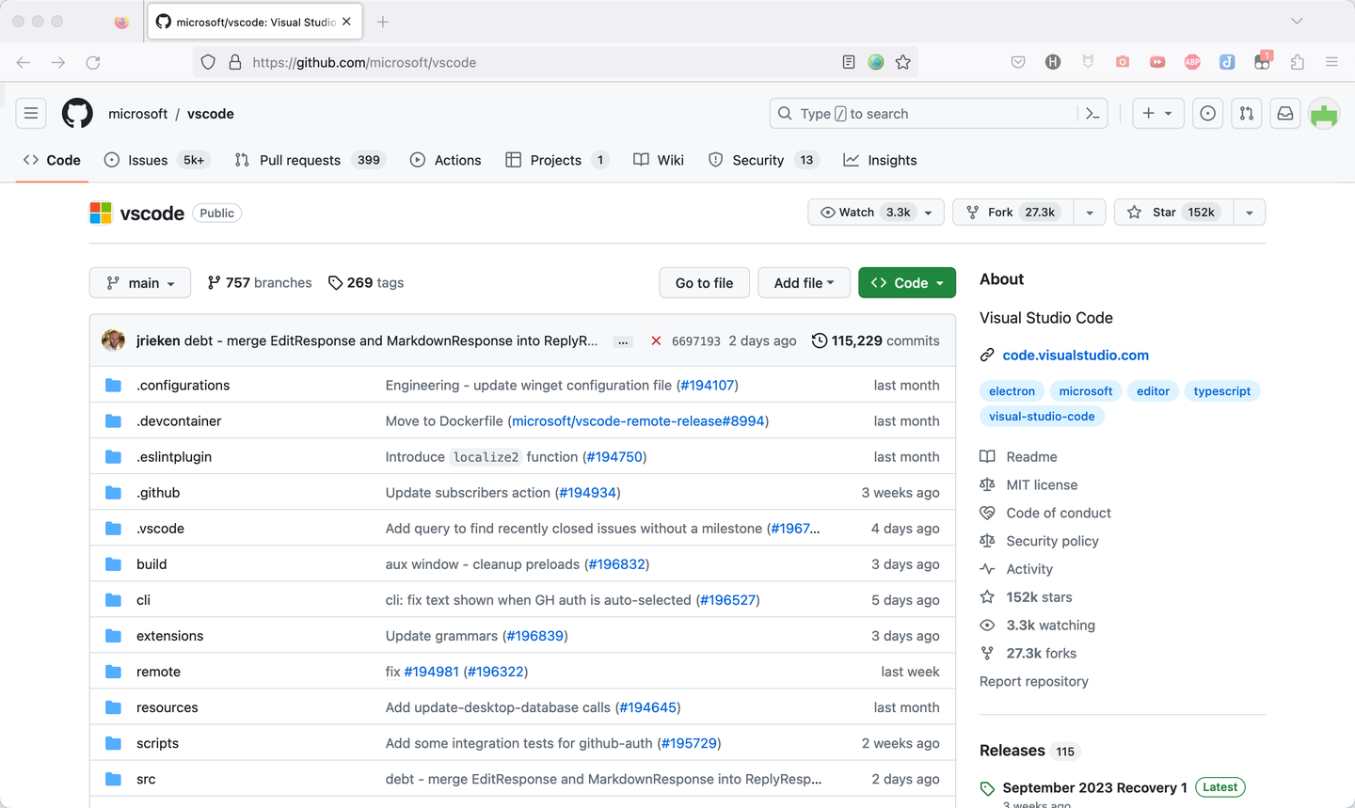Screen dimensions: 1355x808
Task: Expand the Add file dropdown
Action: click(x=804, y=283)
